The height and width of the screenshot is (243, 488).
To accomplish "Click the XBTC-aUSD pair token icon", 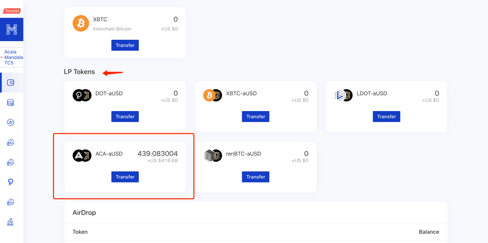I will [x=212, y=95].
